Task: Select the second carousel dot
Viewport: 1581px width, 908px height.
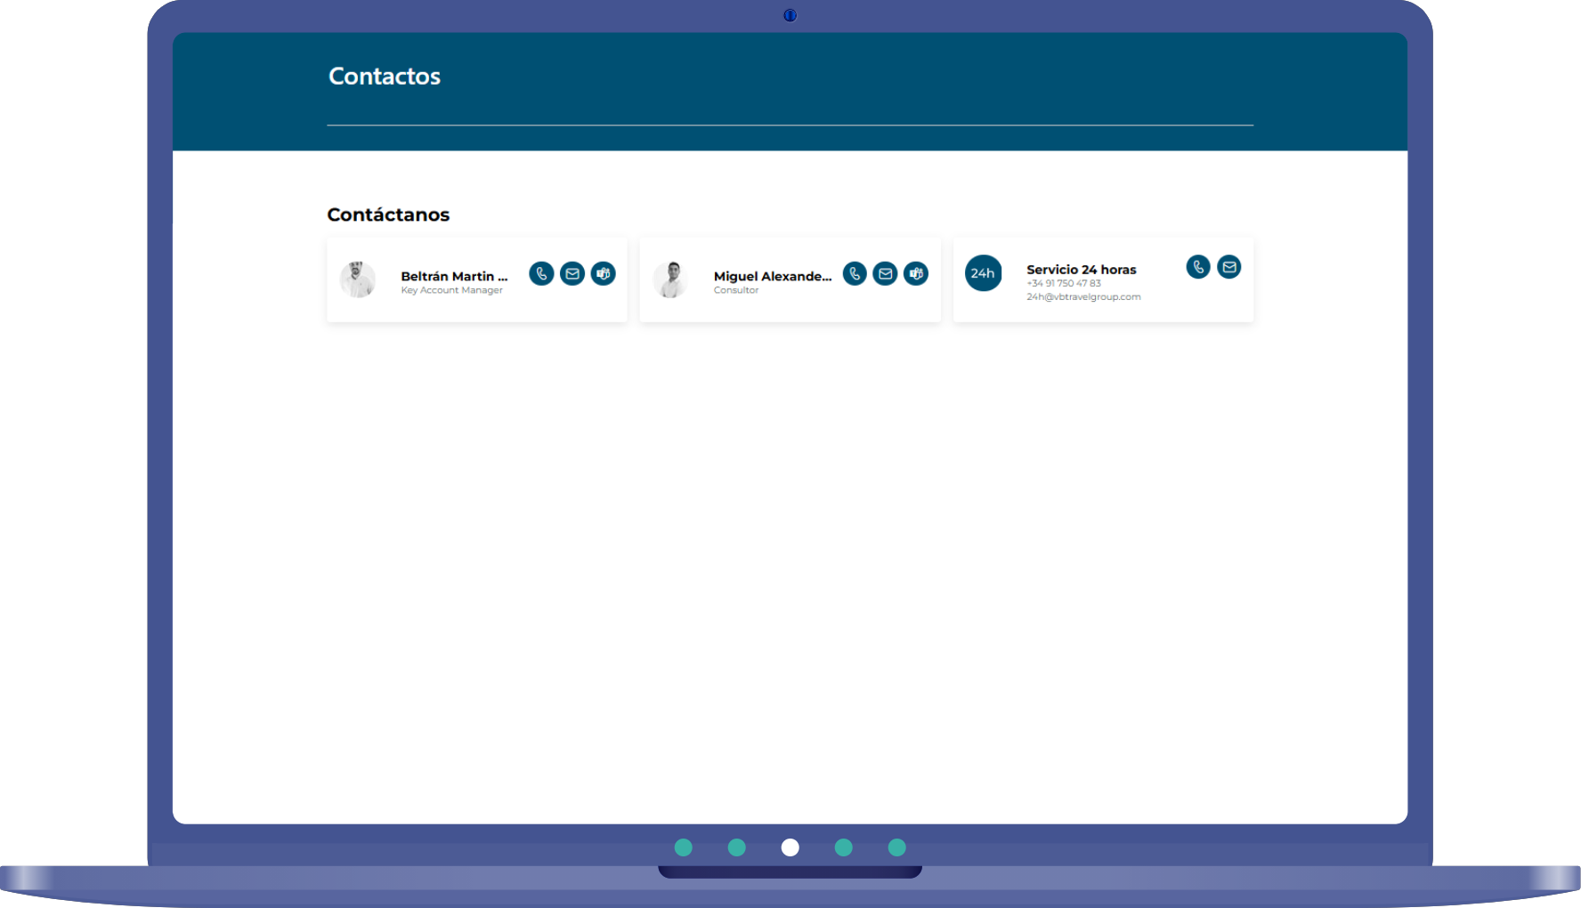Action: tap(737, 847)
